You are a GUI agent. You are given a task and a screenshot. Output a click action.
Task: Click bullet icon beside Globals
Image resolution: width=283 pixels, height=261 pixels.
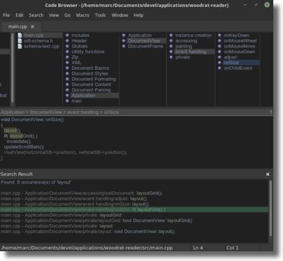[68, 46]
